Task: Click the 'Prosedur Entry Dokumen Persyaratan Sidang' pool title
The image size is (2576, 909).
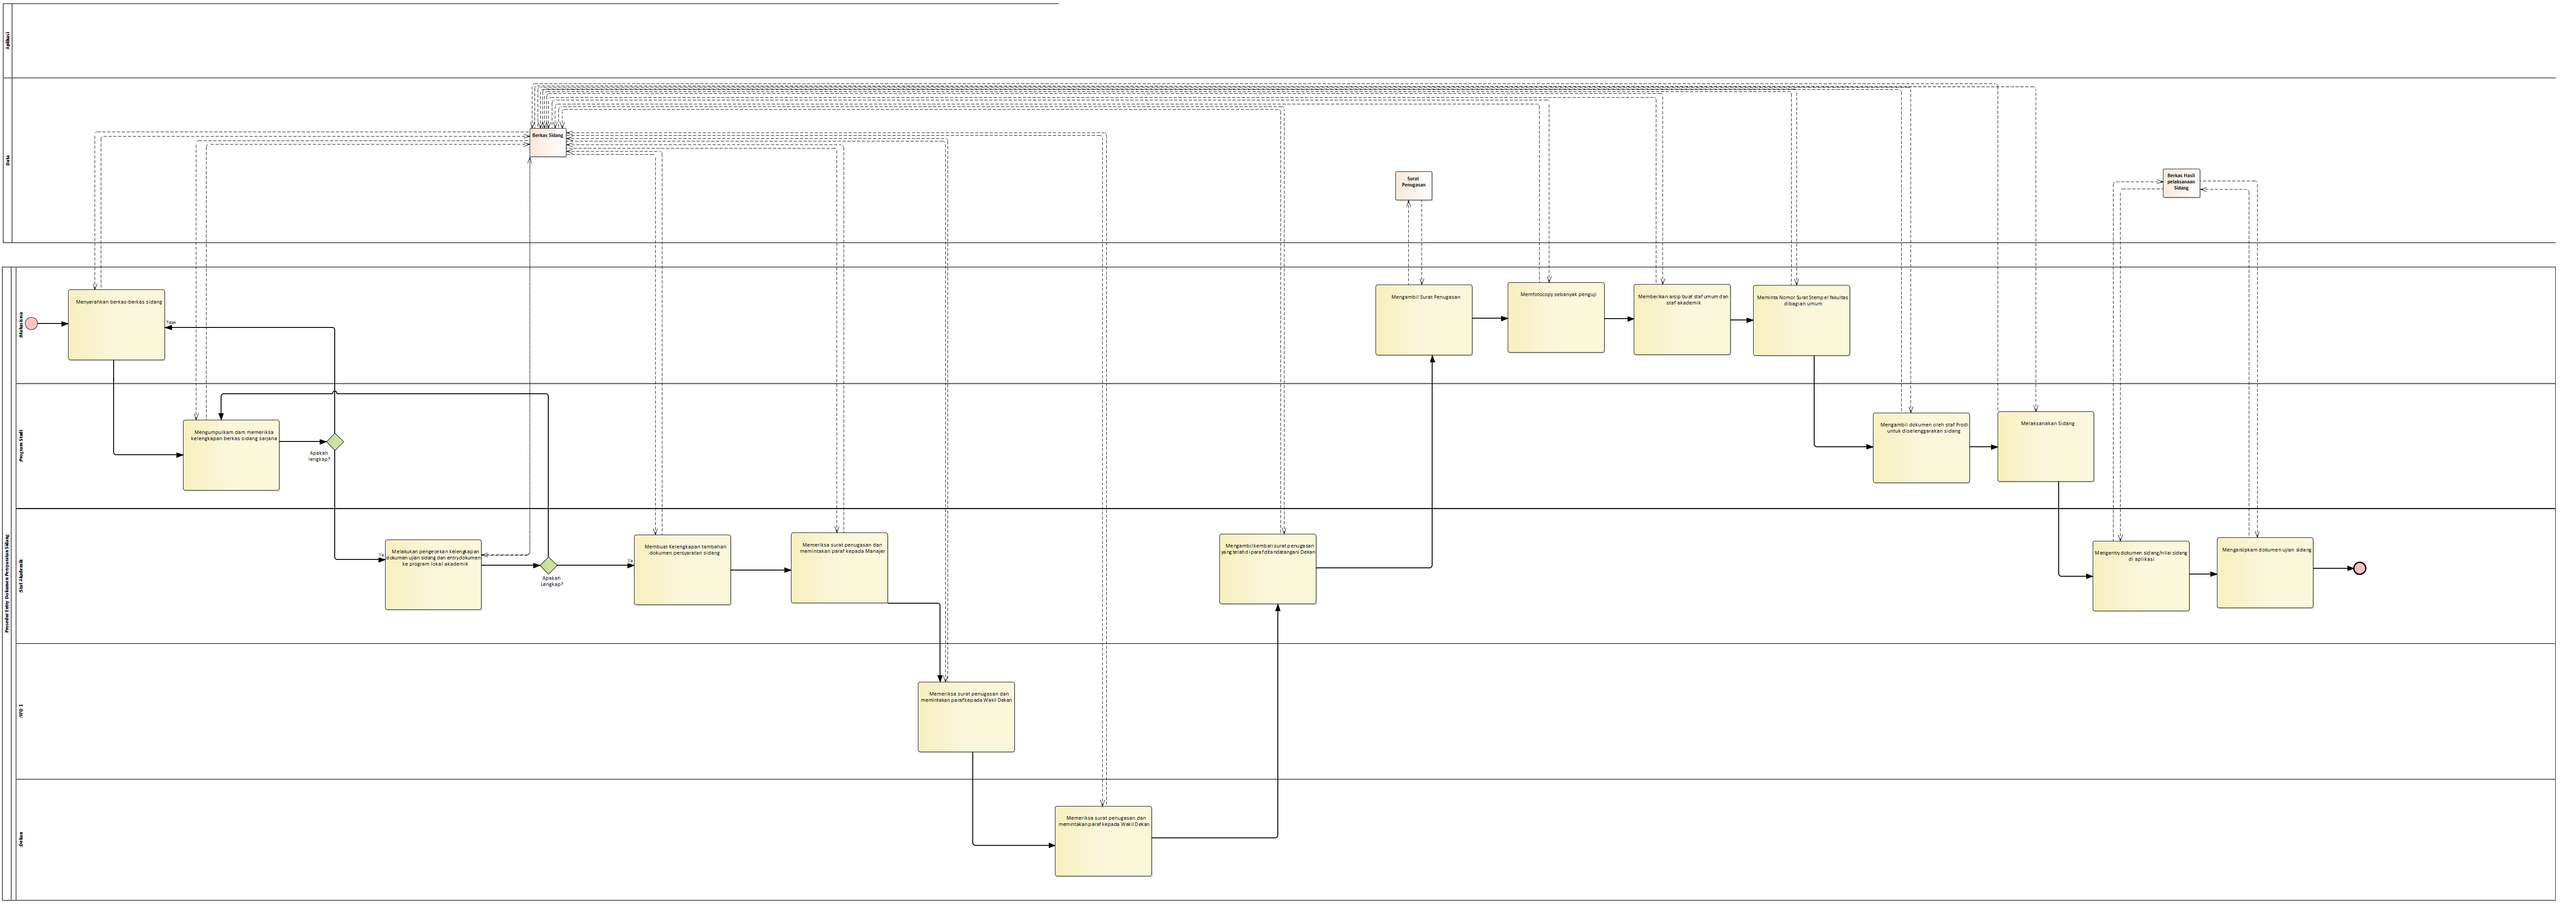Action: (x=7, y=583)
